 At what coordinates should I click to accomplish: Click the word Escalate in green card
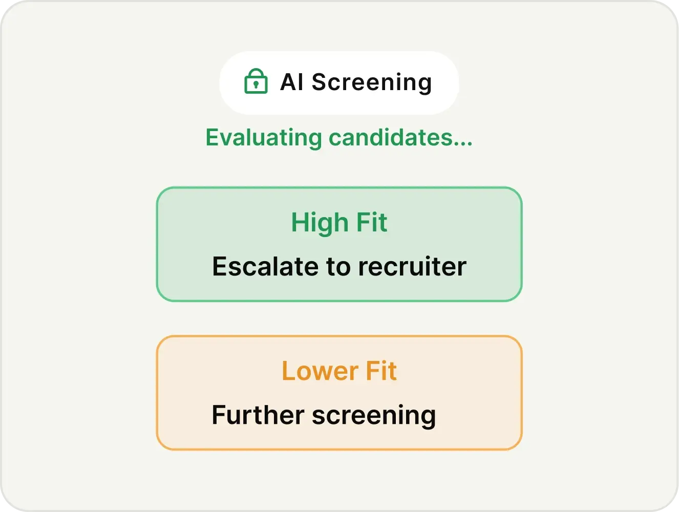pos(266,267)
